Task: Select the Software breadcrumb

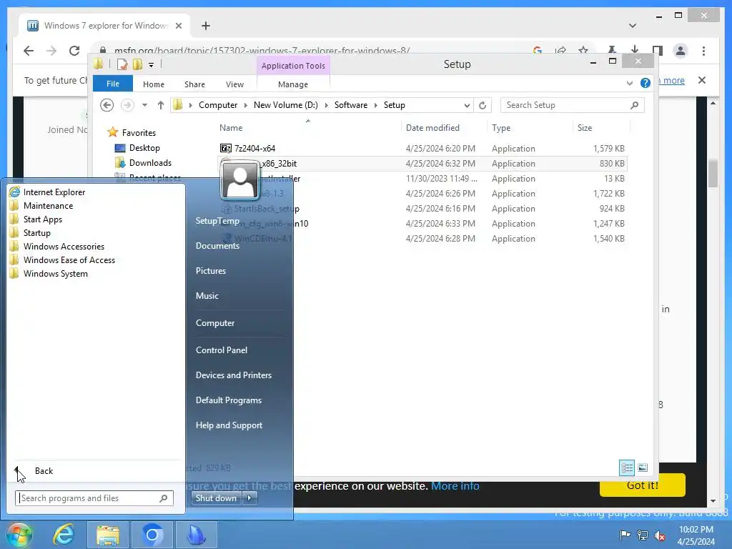Action: (x=350, y=105)
